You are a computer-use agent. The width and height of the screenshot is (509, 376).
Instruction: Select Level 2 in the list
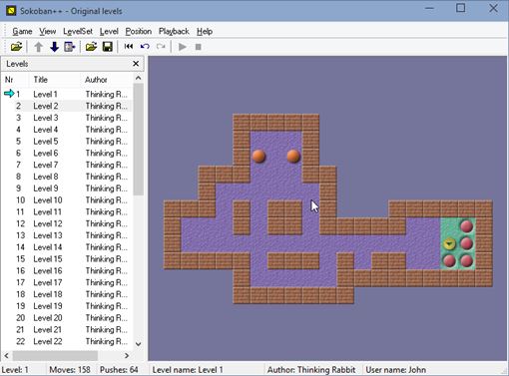coord(68,106)
